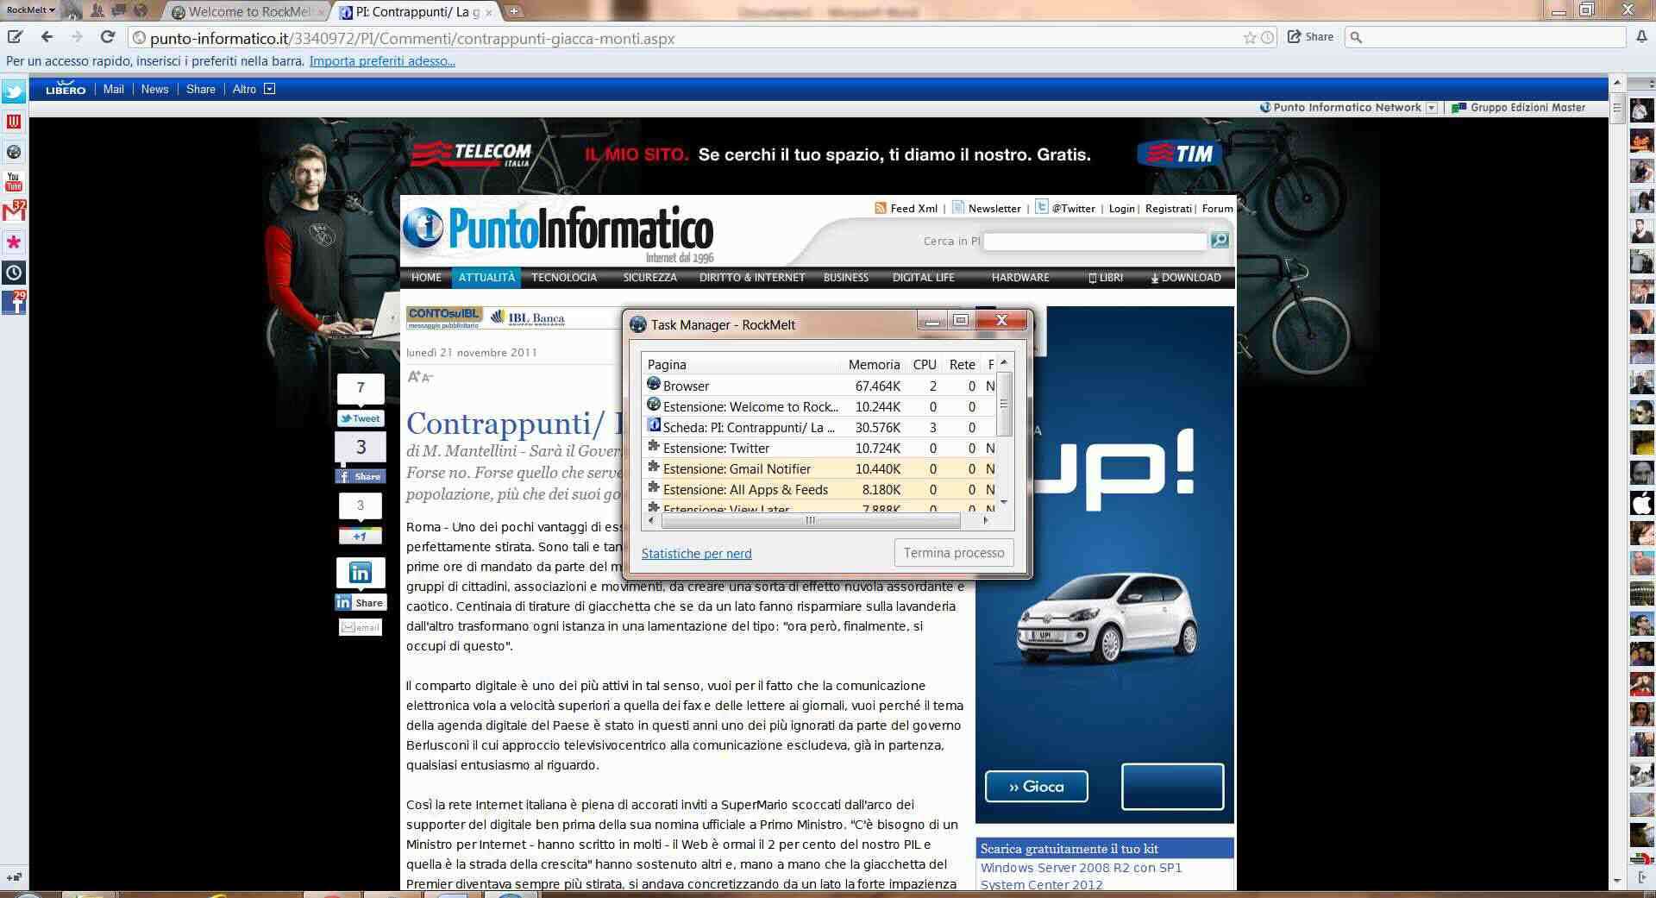
Task: Go forward to the next page
Action: click(x=77, y=37)
